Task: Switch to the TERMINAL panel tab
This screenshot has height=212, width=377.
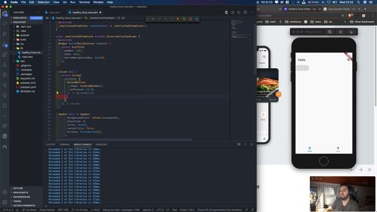Action: pos(64,144)
